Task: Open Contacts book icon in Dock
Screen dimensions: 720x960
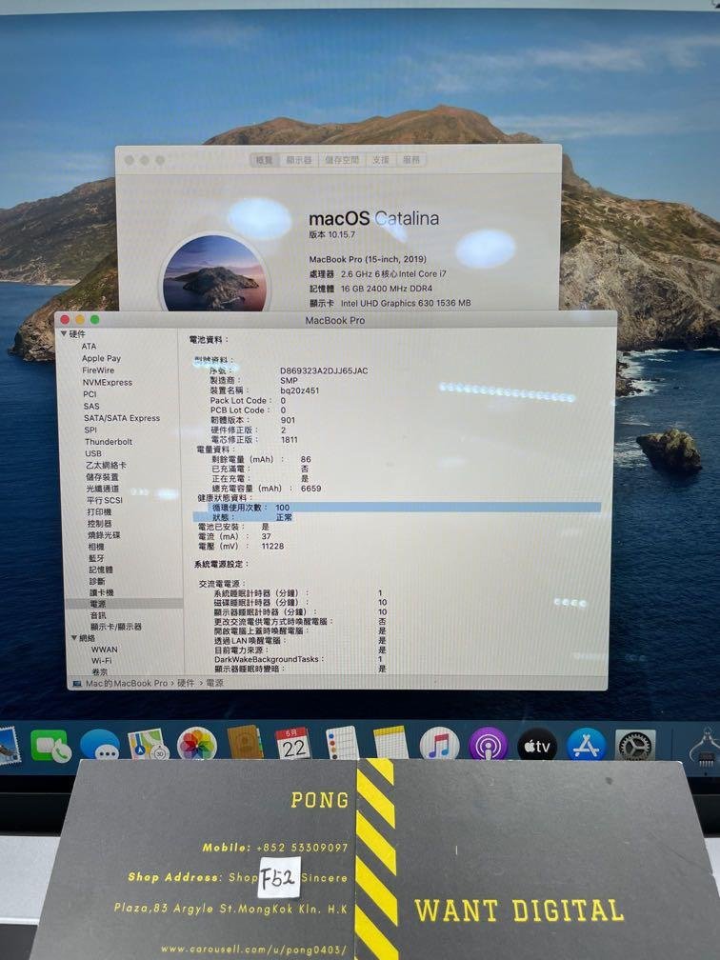Action: pos(246,743)
